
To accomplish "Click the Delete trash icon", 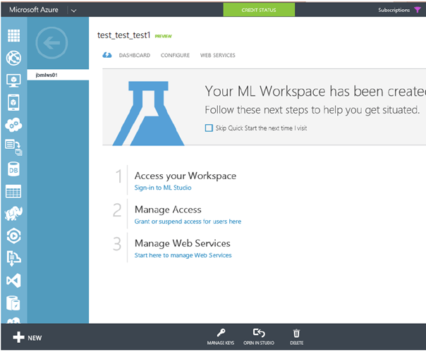I will click(296, 333).
